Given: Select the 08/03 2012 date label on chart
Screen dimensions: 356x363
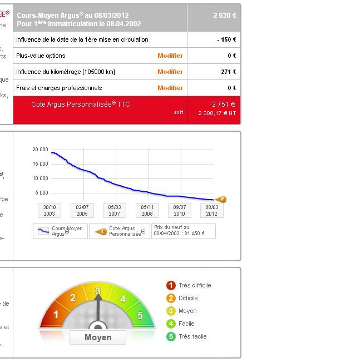Looking at the screenshot, I should [x=211, y=210].
